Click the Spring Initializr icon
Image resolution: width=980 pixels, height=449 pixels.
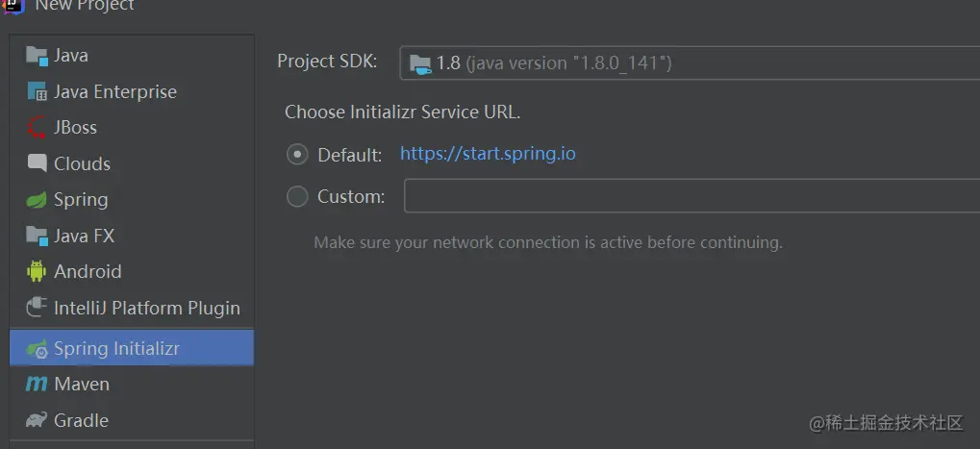(37, 348)
